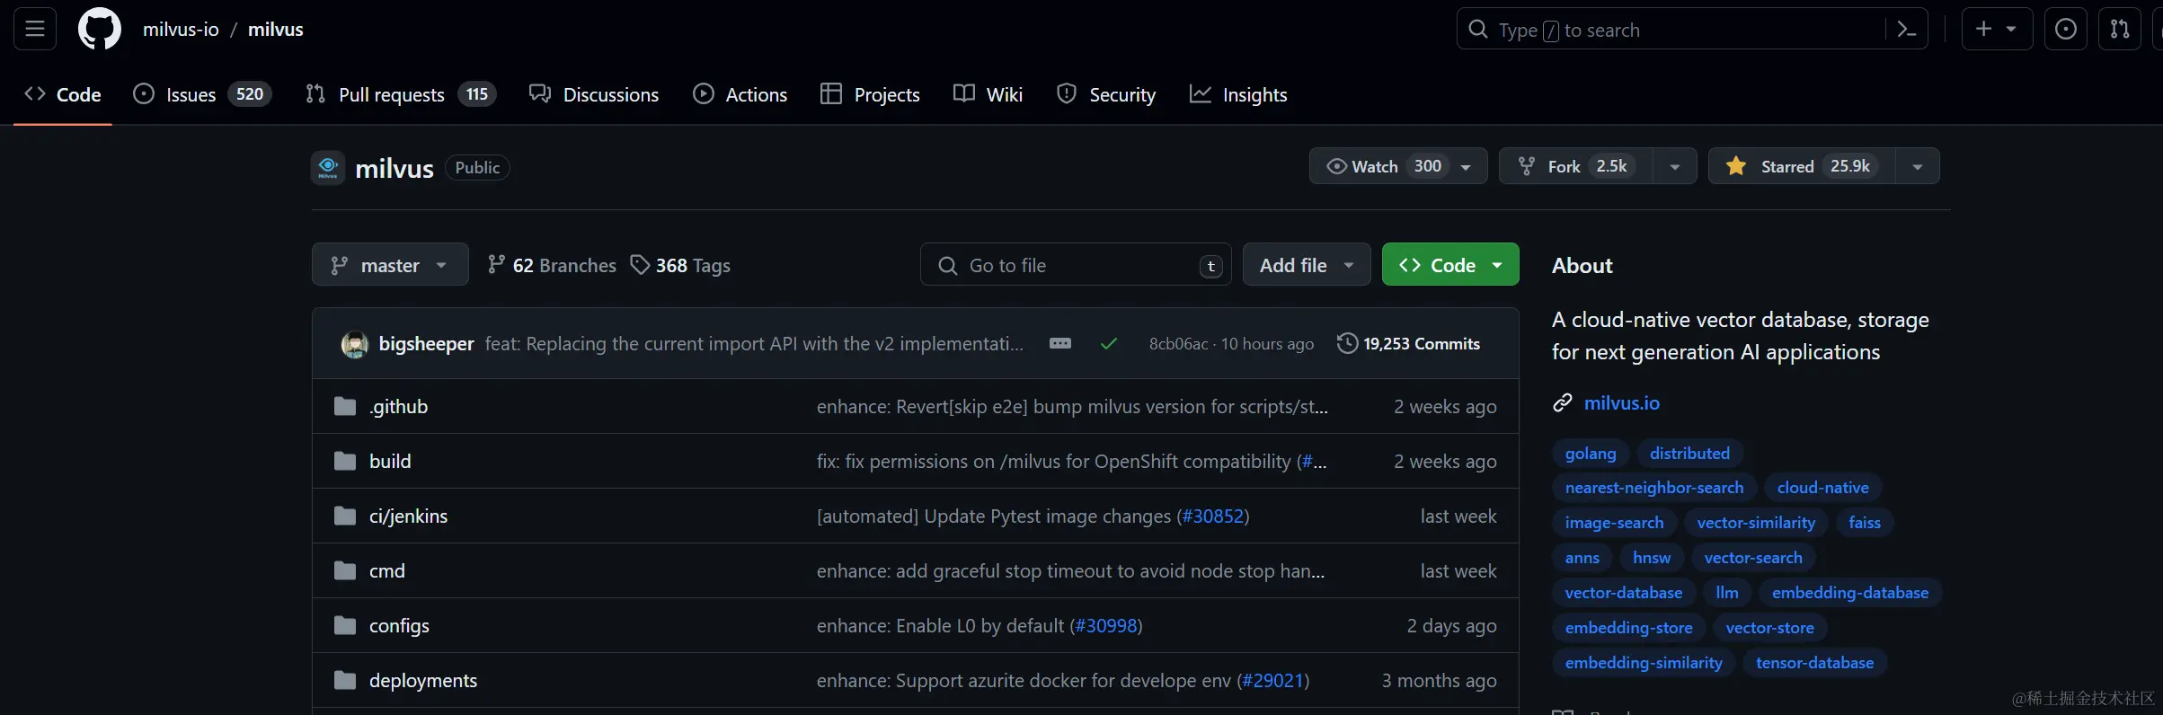Open the 19,253 Commits link

(1409, 343)
